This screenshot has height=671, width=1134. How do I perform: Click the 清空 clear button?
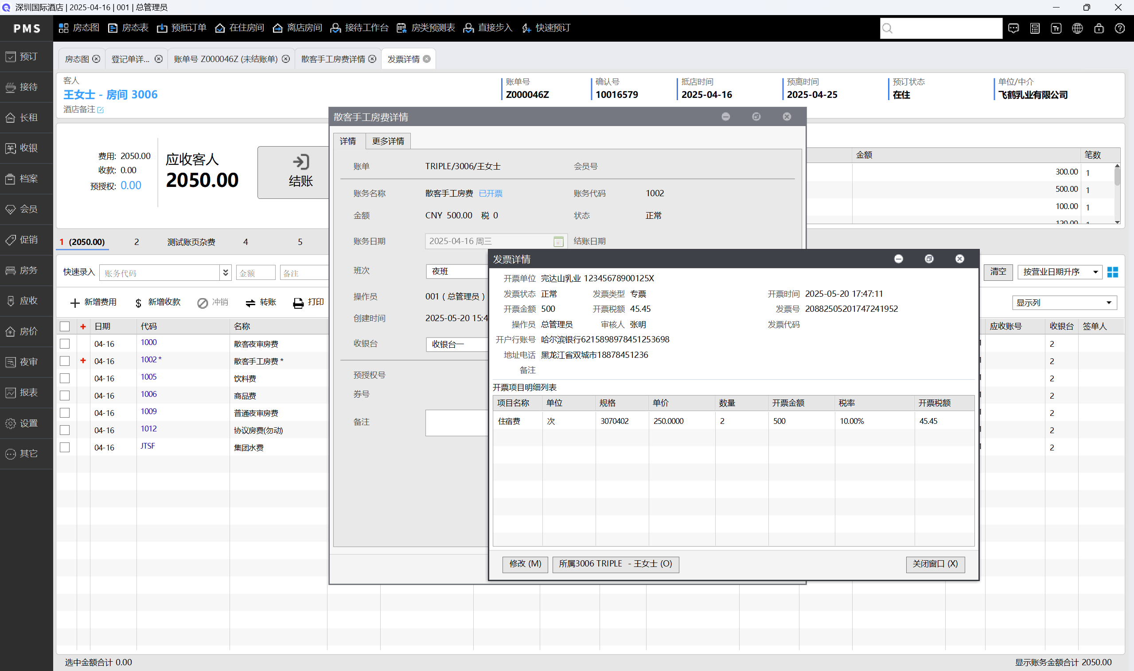(x=998, y=272)
